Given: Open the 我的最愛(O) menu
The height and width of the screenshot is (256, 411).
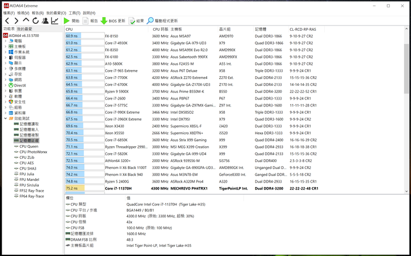Looking at the screenshot, I should coord(56,13).
